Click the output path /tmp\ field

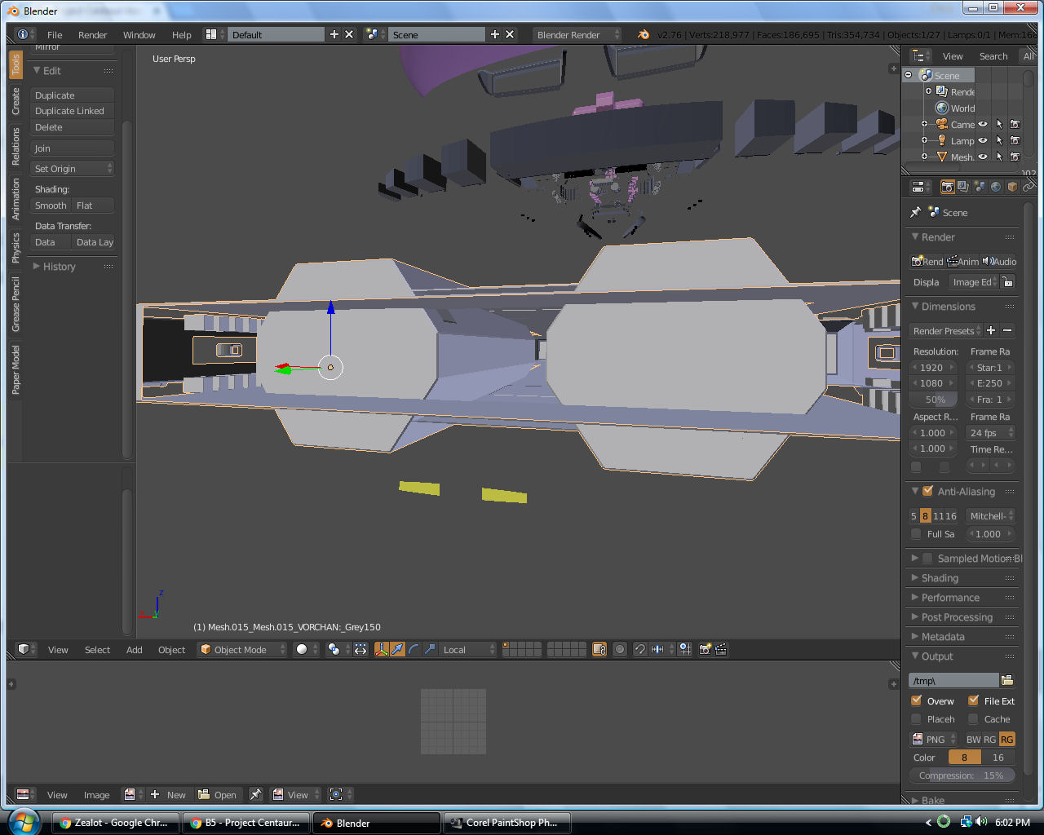(x=953, y=680)
